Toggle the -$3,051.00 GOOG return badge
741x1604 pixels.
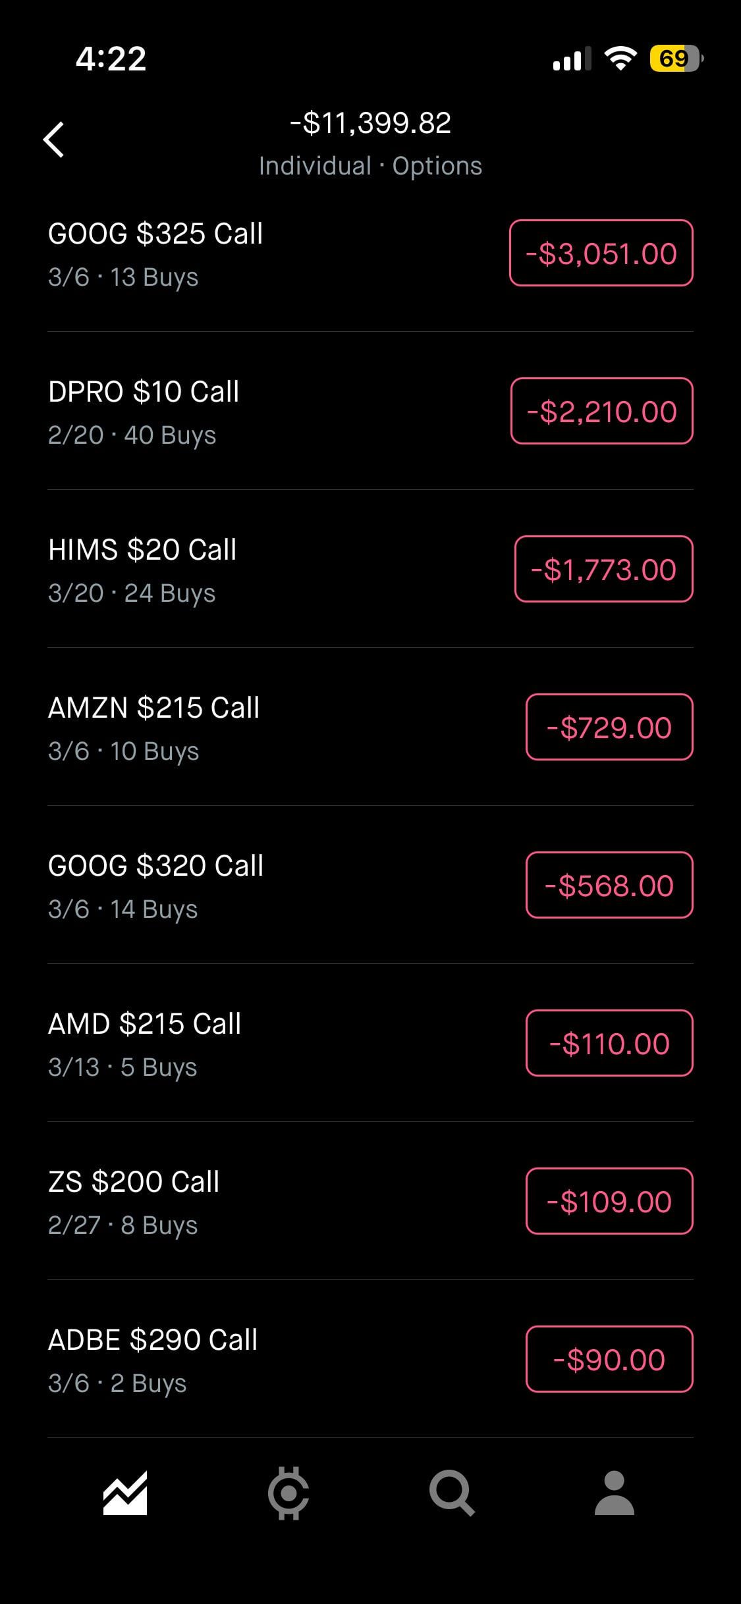601,254
